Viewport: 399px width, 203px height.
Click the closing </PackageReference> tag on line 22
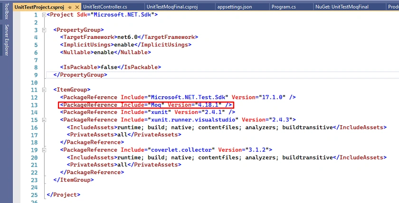92,172
